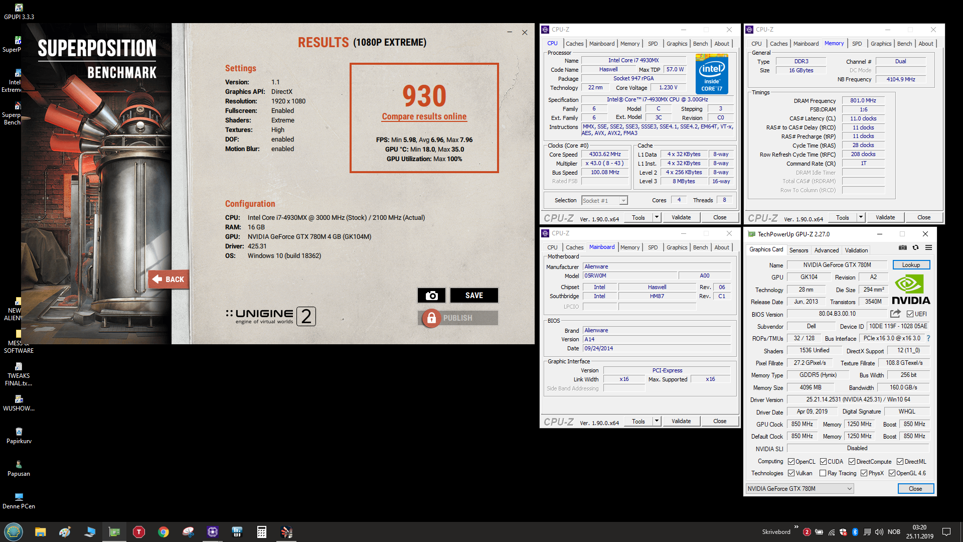Open Tools dropdown arrow in Mainboard window
Screen dimensions: 963x542
click(x=657, y=421)
